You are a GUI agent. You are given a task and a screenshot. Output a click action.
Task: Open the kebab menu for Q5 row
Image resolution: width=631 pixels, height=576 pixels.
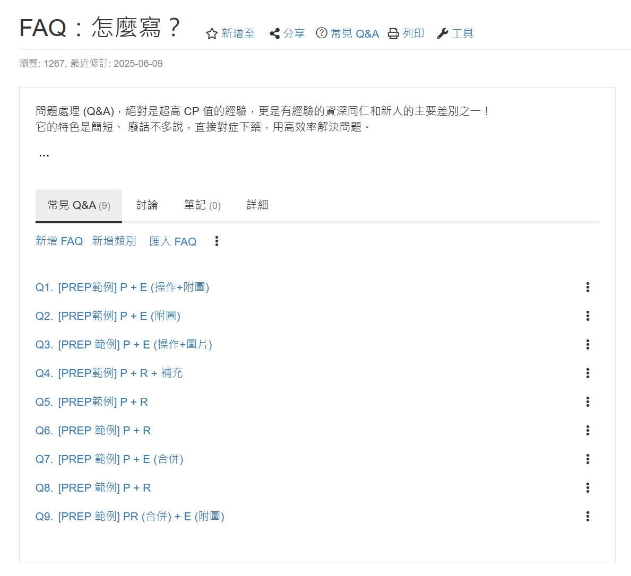[x=587, y=402]
